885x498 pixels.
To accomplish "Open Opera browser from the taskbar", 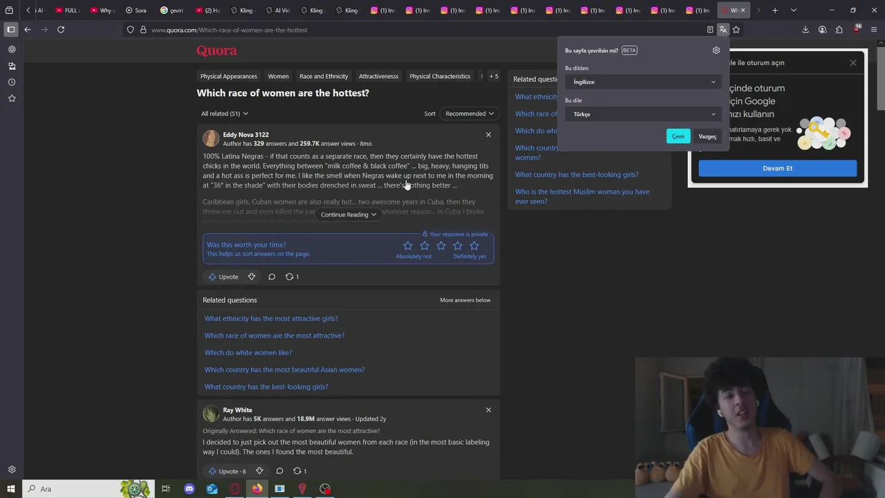I will pyautogui.click(x=235, y=489).
